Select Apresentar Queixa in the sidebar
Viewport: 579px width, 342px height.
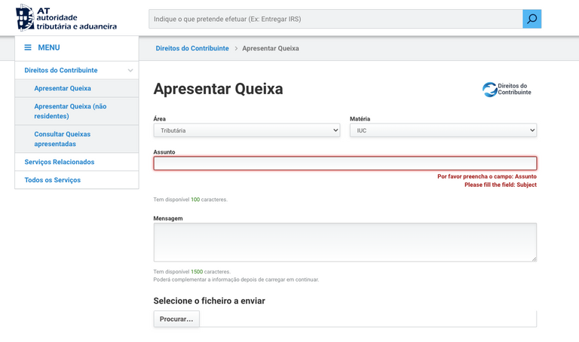(63, 88)
